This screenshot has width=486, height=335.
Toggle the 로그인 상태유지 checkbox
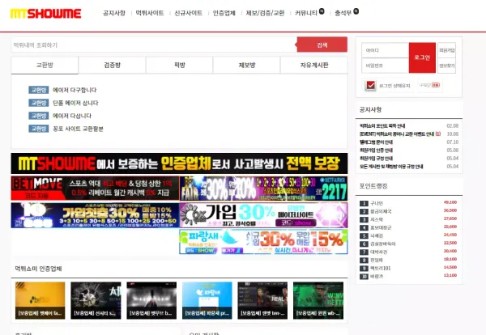point(370,85)
